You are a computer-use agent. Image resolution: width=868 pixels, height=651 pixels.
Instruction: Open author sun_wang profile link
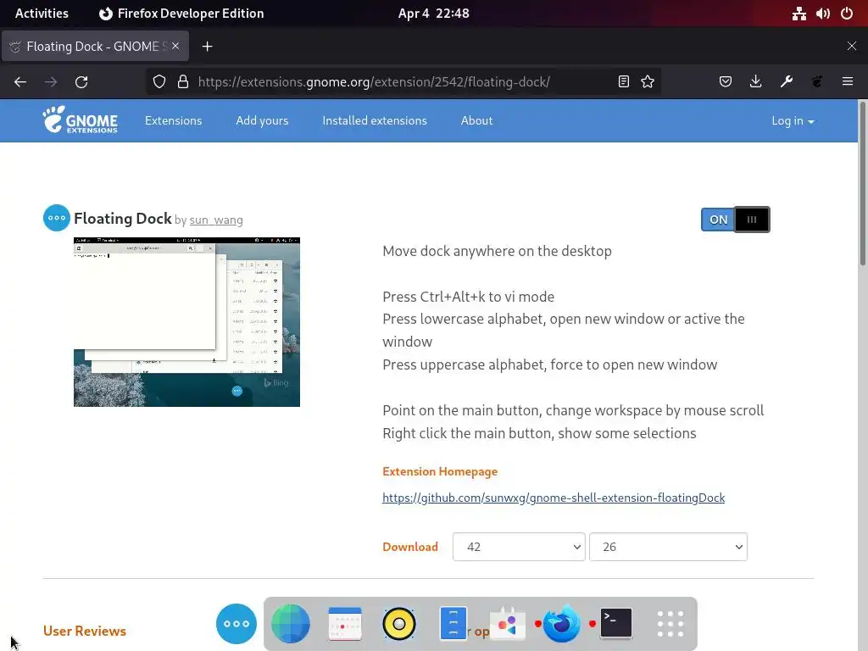coord(216,220)
